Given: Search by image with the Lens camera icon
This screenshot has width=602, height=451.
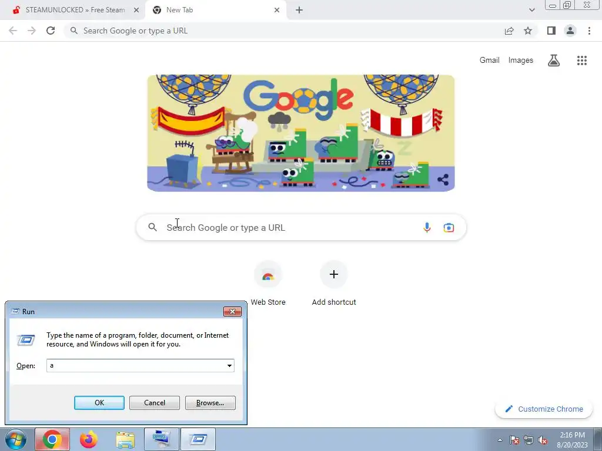Looking at the screenshot, I should click(x=449, y=227).
